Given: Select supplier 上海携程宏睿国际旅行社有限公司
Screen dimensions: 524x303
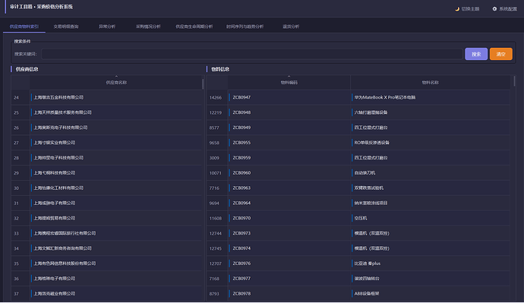Looking at the screenshot, I should (65, 233).
